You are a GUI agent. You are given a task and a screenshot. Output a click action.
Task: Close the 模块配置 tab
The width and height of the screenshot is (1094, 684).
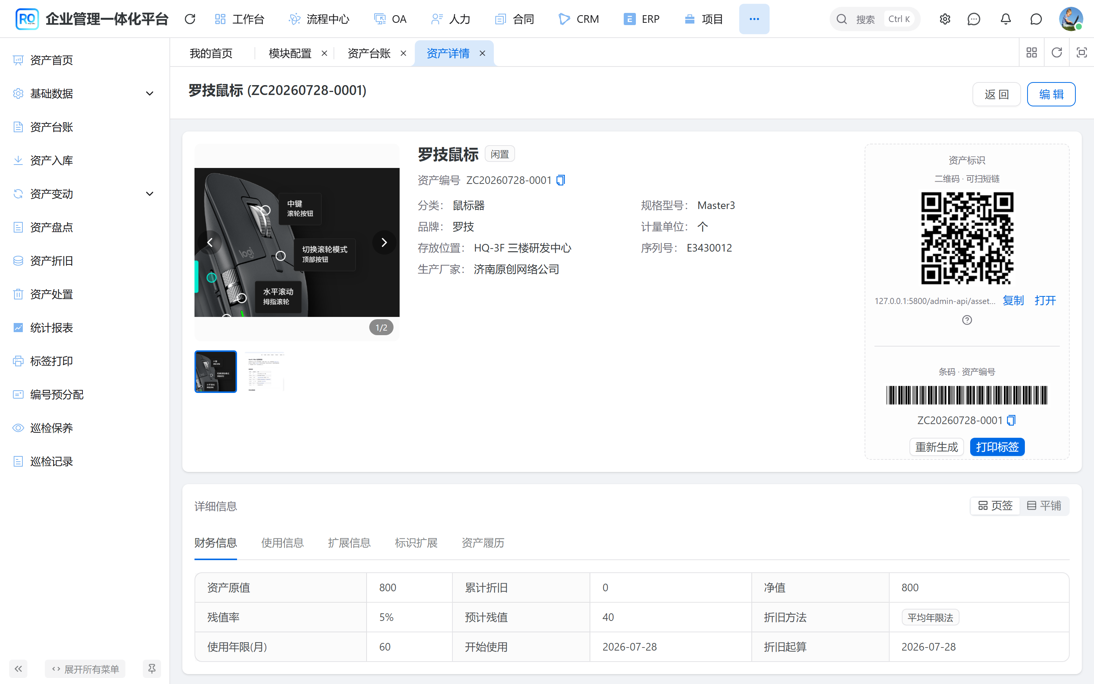pos(324,53)
